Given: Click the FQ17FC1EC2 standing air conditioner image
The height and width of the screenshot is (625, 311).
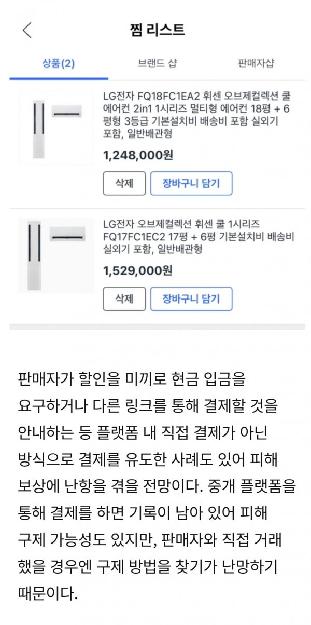Looking at the screenshot, I should click(x=35, y=255).
